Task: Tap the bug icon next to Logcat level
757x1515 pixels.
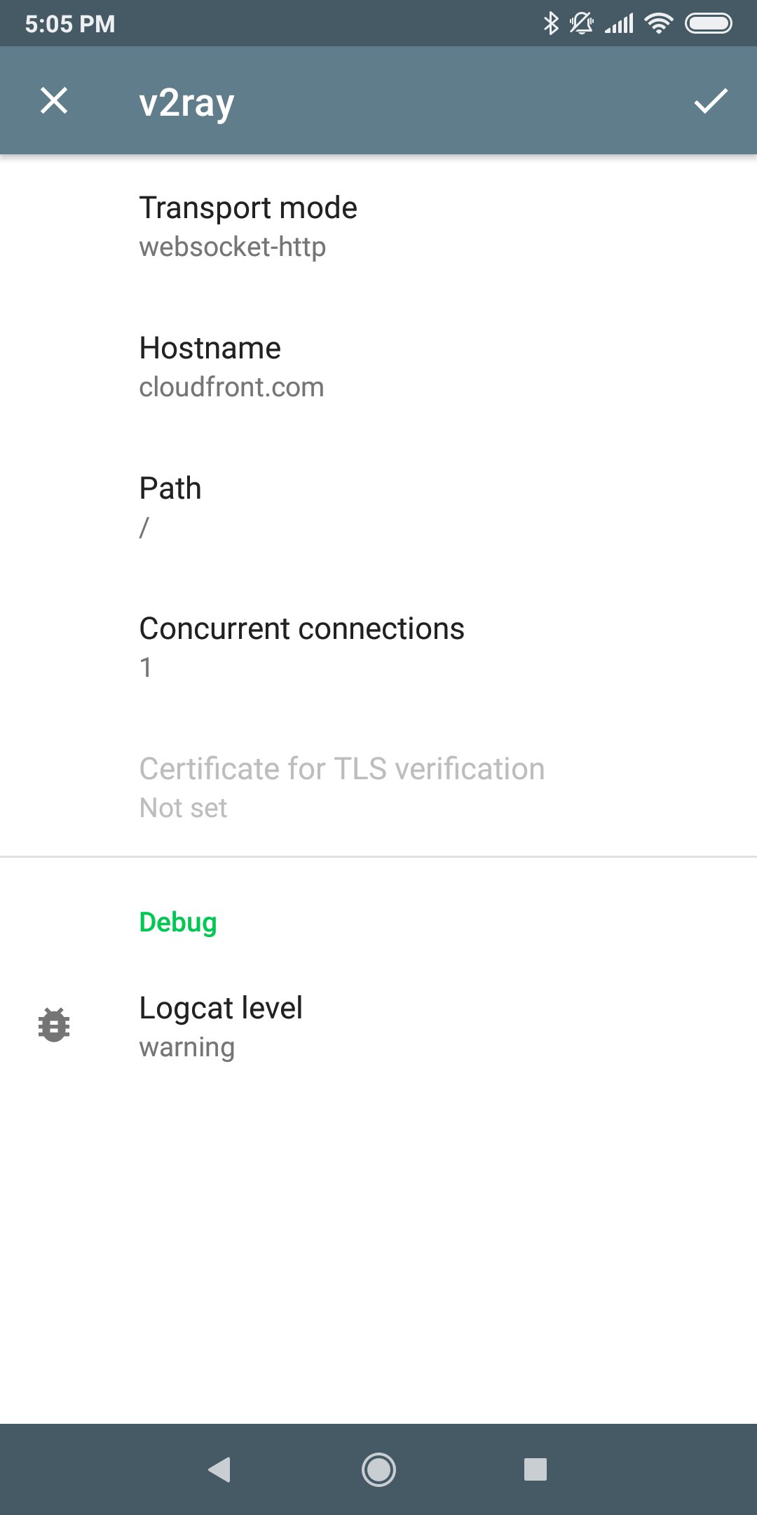Action: click(x=53, y=1024)
